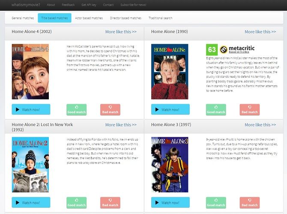This screenshot has height=214, width=287.
Task: Click the Home Alone 3 (1997) title
Action: tap(171, 125)
